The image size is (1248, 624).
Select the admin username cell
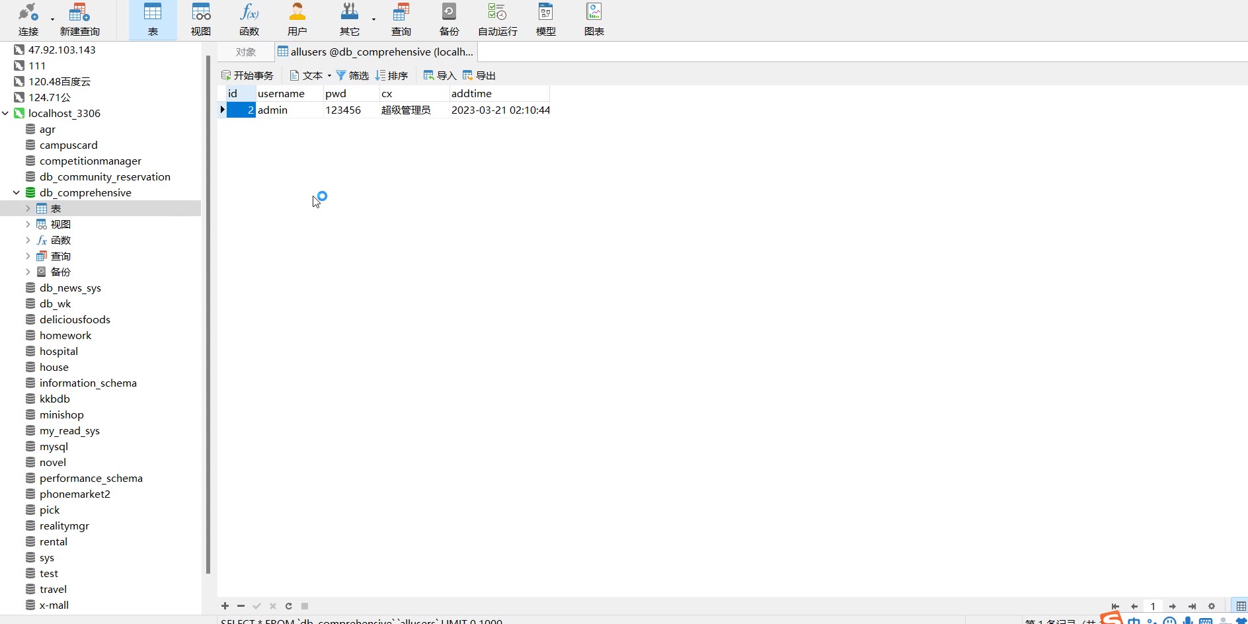[290, 110]
